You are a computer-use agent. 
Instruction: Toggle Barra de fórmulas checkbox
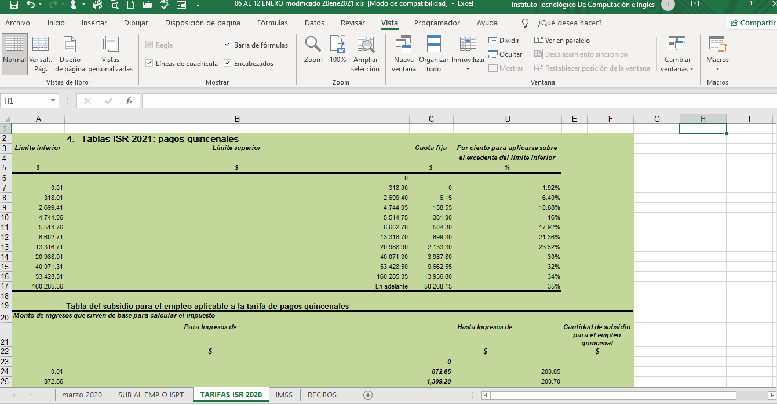[227, 45]
